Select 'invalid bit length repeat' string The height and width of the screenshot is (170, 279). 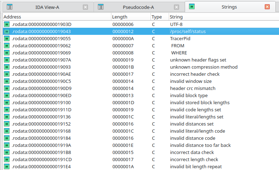196,166
